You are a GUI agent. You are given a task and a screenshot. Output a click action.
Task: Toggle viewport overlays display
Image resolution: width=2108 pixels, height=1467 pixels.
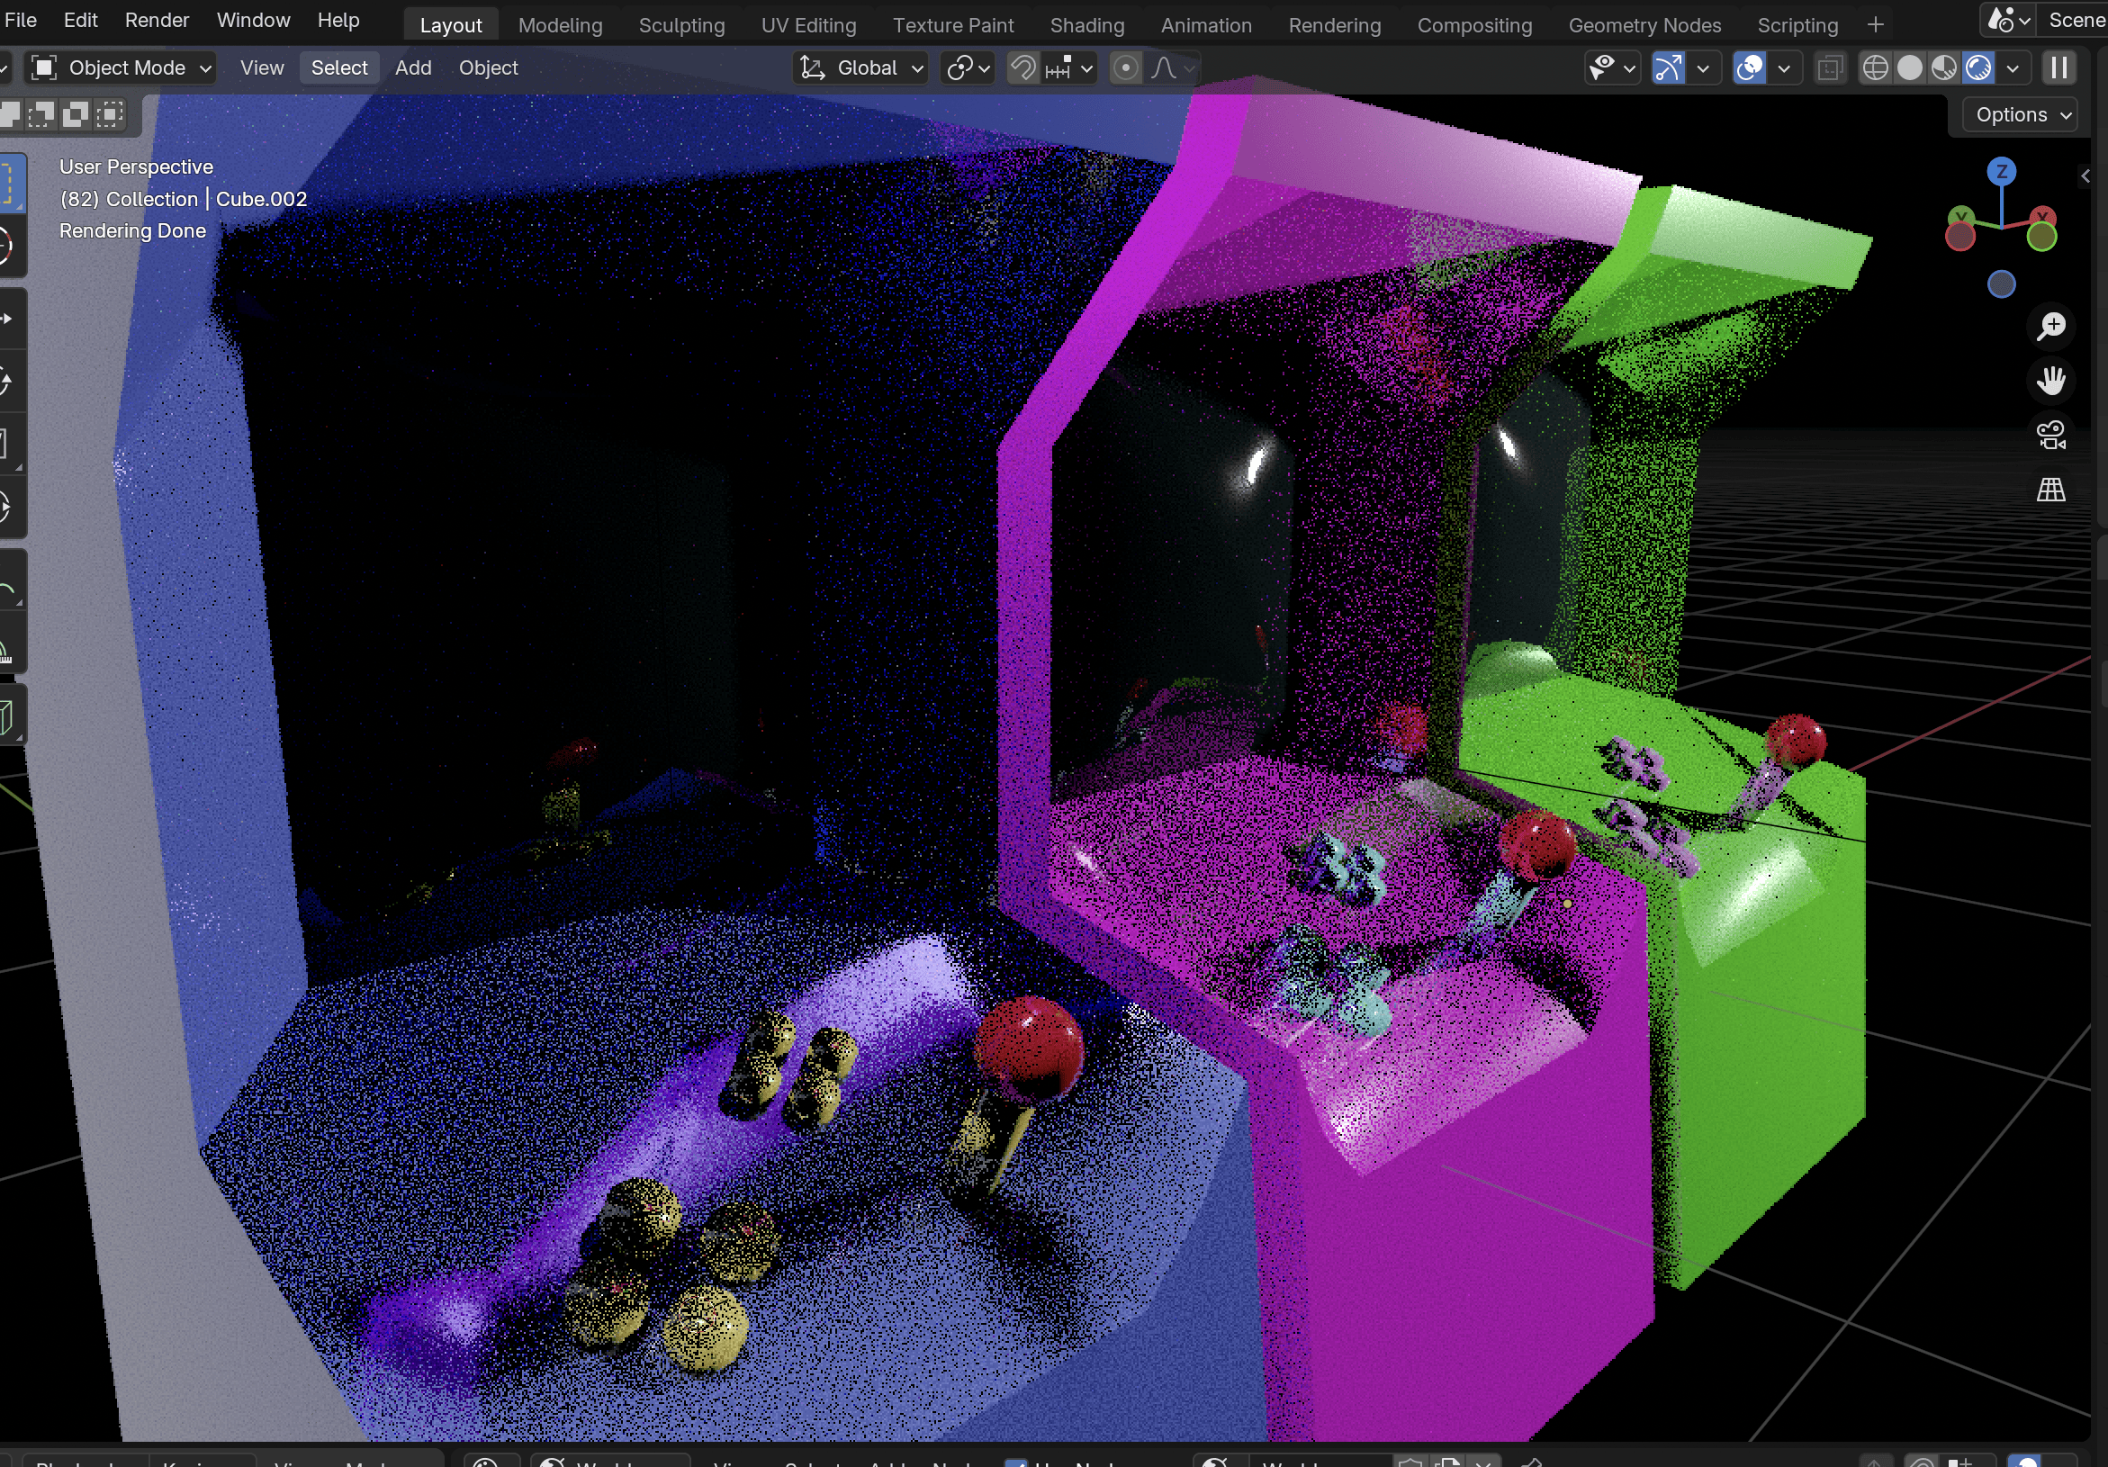[x=1750, y=67]
